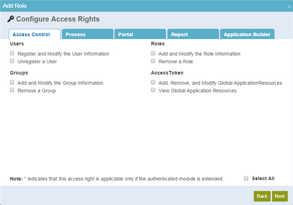Check Add and Modify the Role Information
The width and height of the screenshot is (293, 205).
(x=153, y=53)
